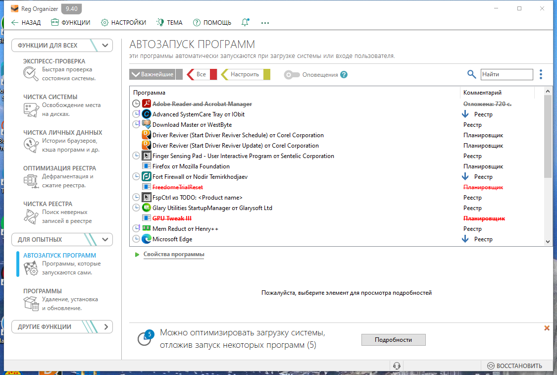Click the Firefox entry icon
The height and width of the screenshot is (375, 557).
pos(147,166)
